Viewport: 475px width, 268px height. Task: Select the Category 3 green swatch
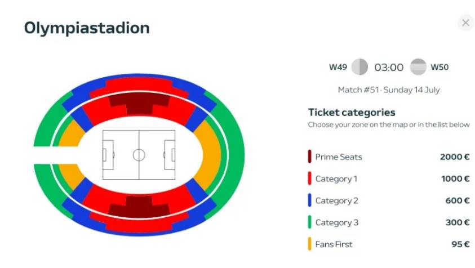(x=310, y=222)
